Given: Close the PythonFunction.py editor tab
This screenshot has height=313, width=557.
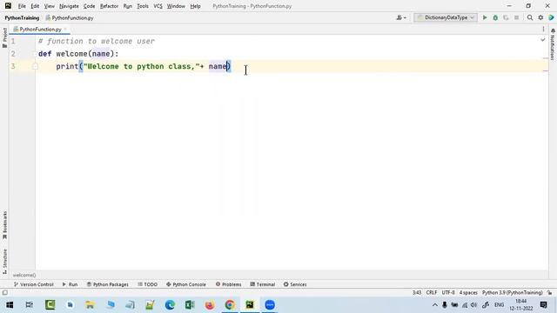Looking at the screenshot, I should pyautogui.click(x=65, y=29).
